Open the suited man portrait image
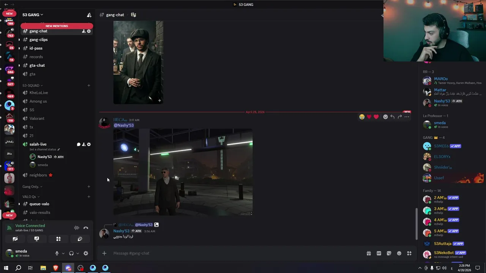Image resolution: width=486 pixels, height=273 pixels. pyautogui.click(x=138, y=63)
